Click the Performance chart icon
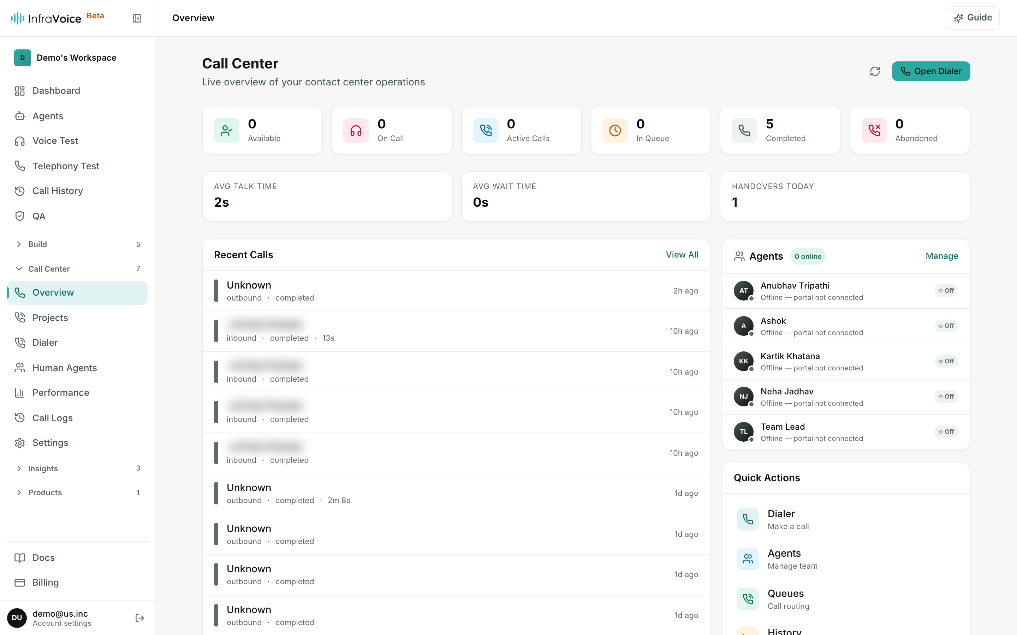 point(20,393)
